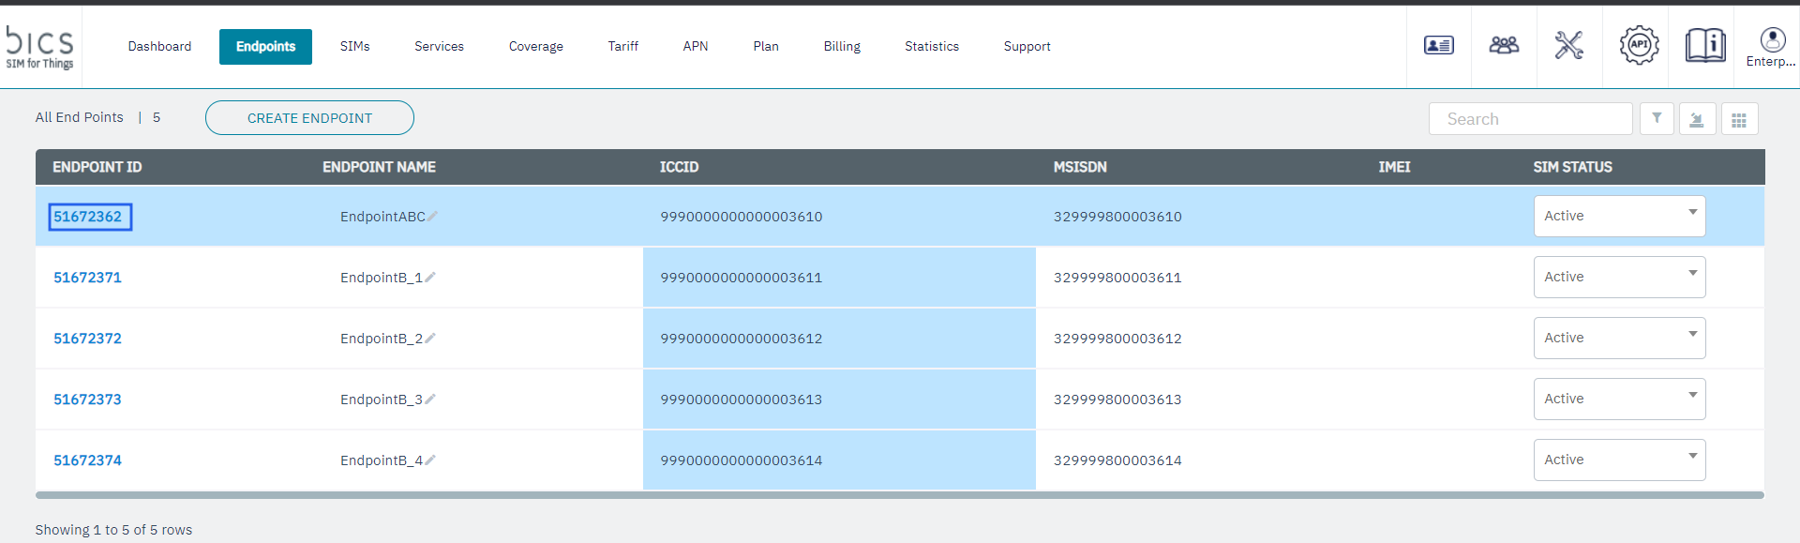Open endpoint ID 51672371 link
This screenshot has height=543, width=1800.
click(x=87, y=278)
